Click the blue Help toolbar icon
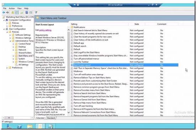The height and width of the screenshot is (130, 196). (27, 12)
